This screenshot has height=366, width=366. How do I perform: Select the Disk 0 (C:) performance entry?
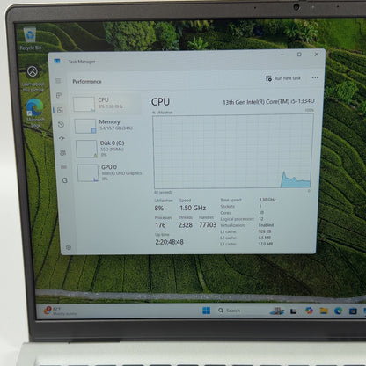(x=109, y=149)
